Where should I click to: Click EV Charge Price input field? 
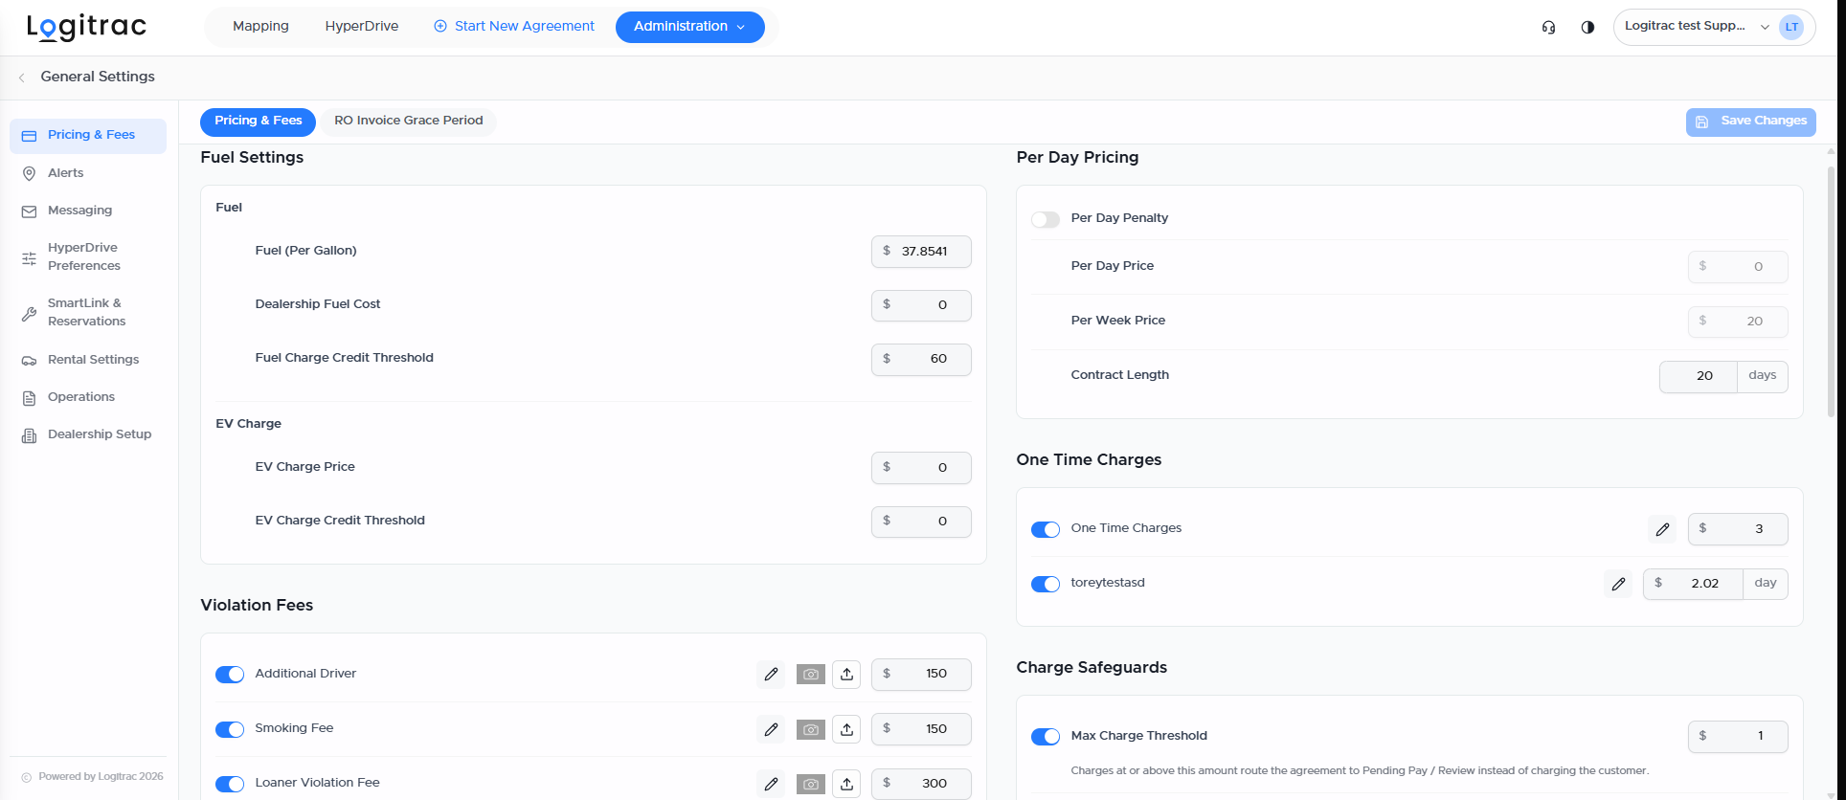[921, 468]
